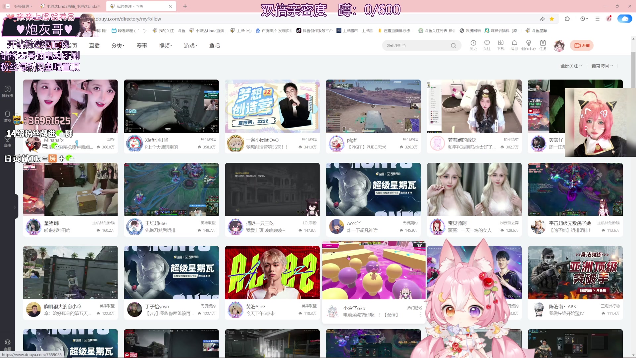
Task: Expand the 游戏 navigation dropdown
Action: [x=190, y=45]
